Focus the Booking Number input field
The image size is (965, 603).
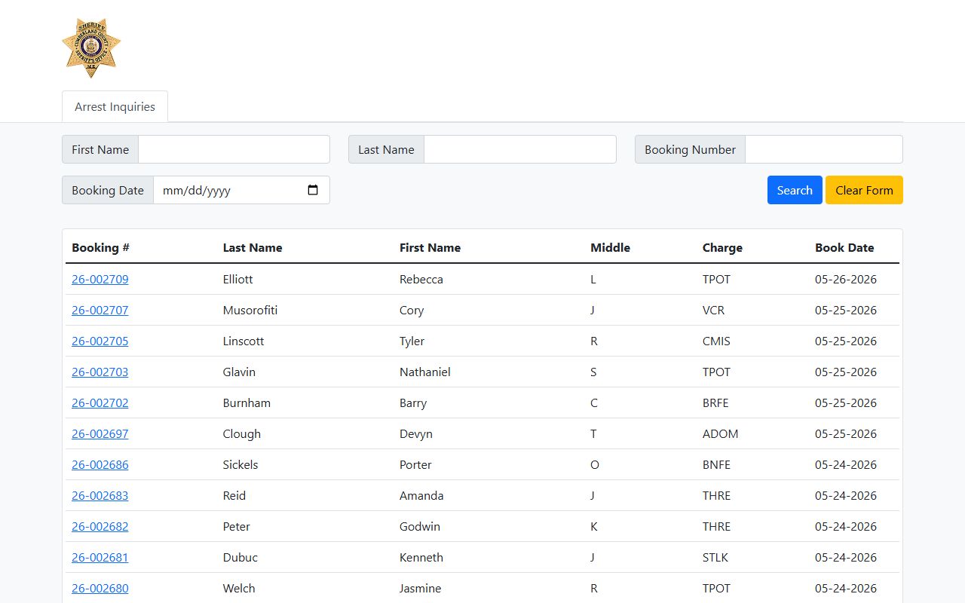click(x=824, y=149)
